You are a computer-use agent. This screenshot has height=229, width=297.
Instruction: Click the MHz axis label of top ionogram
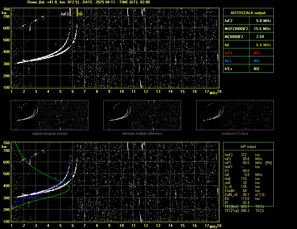(213, 93)
